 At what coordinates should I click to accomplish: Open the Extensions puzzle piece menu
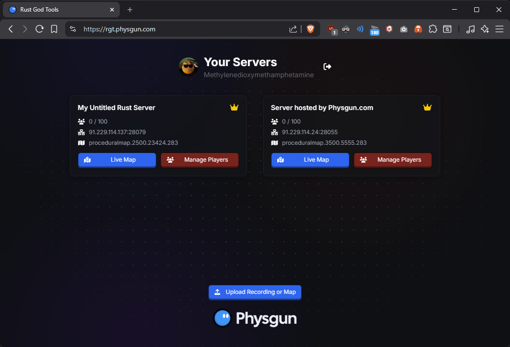pyautogui.click(x=433, y=29)
